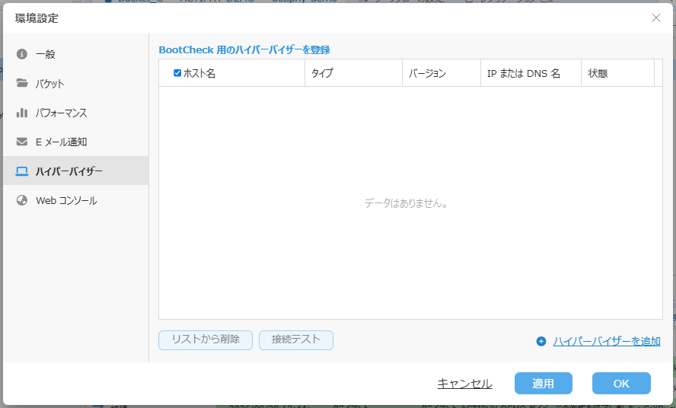Toggle the ホスト名 header checkbox
676x408 pixels.
[177, 73]
